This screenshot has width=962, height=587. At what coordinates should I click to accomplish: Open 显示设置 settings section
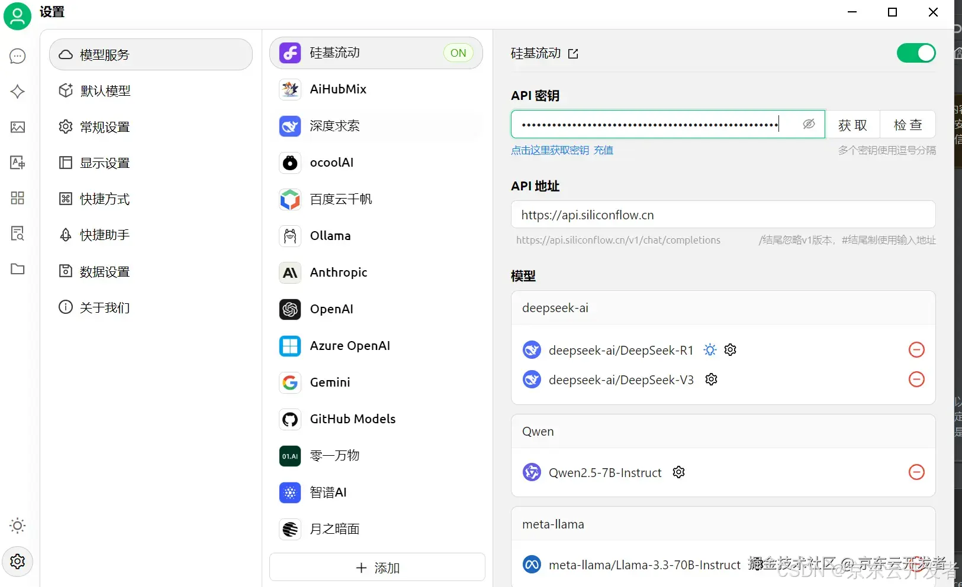[x=151, y=163]
